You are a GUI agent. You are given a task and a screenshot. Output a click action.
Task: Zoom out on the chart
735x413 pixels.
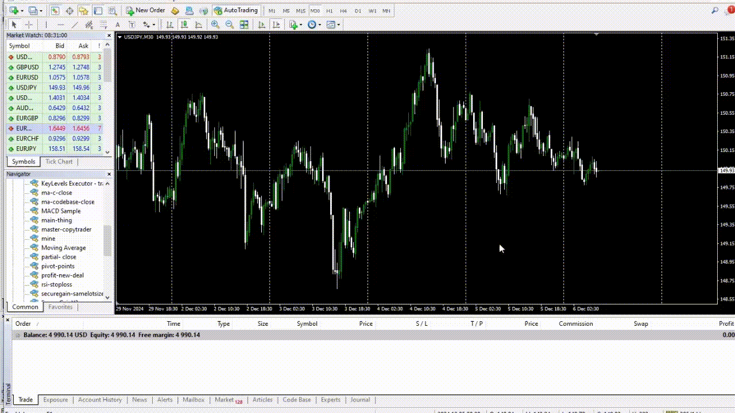pos(230,25)
